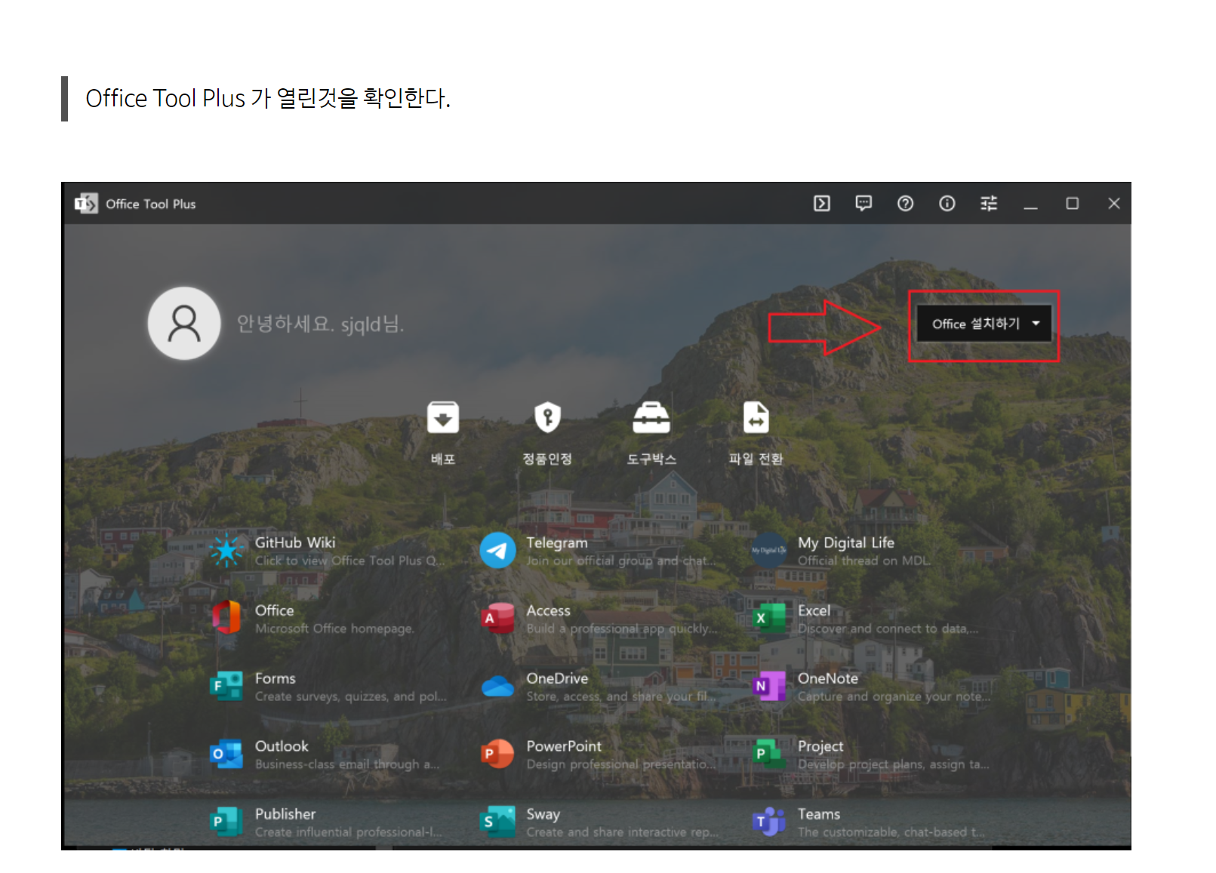Open the 배포 deploy icon
The height and width of the screenshot is (873, 1216).
(443, 417)
